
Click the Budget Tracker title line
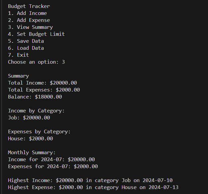click(x=29, y=6)
